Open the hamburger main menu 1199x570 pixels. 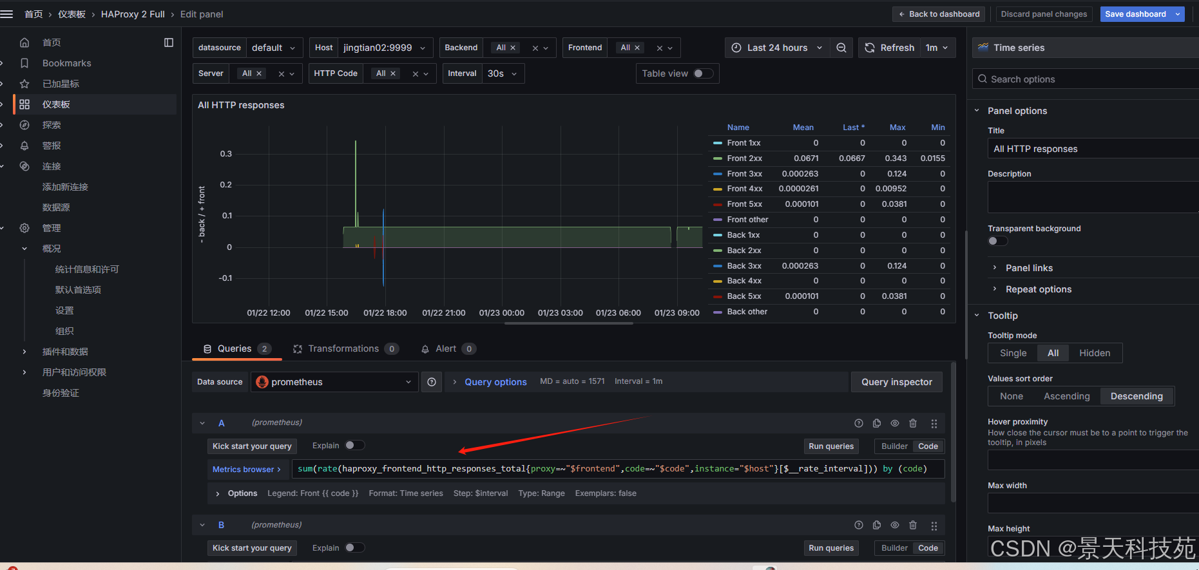(7, 14)
